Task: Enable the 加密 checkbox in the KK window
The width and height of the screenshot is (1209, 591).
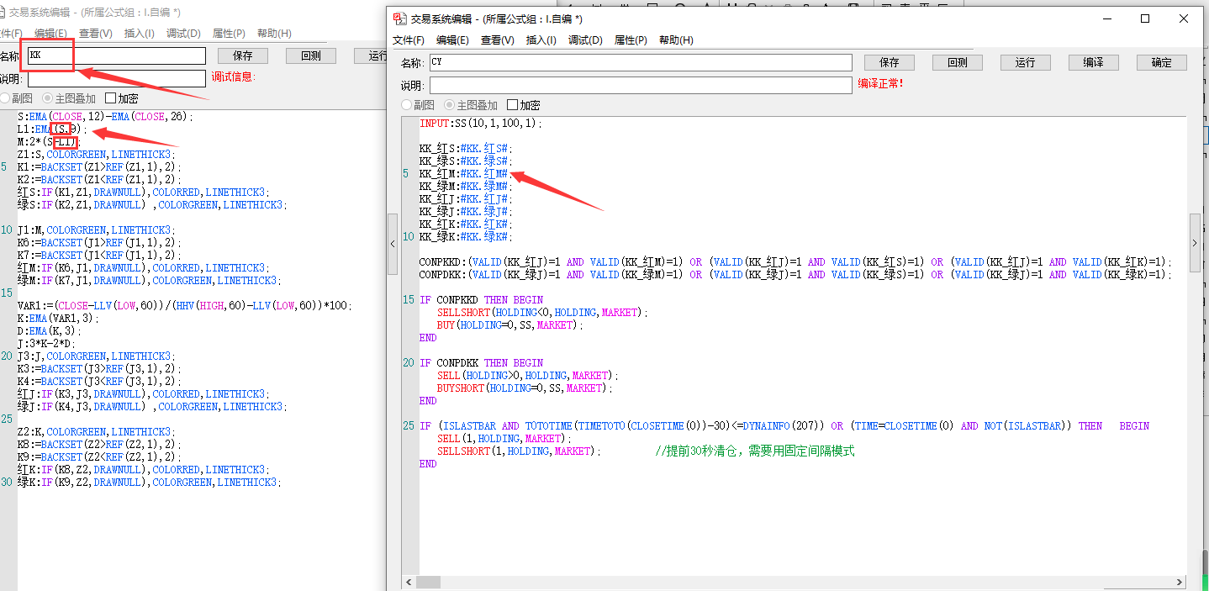Action: [111, 98]
